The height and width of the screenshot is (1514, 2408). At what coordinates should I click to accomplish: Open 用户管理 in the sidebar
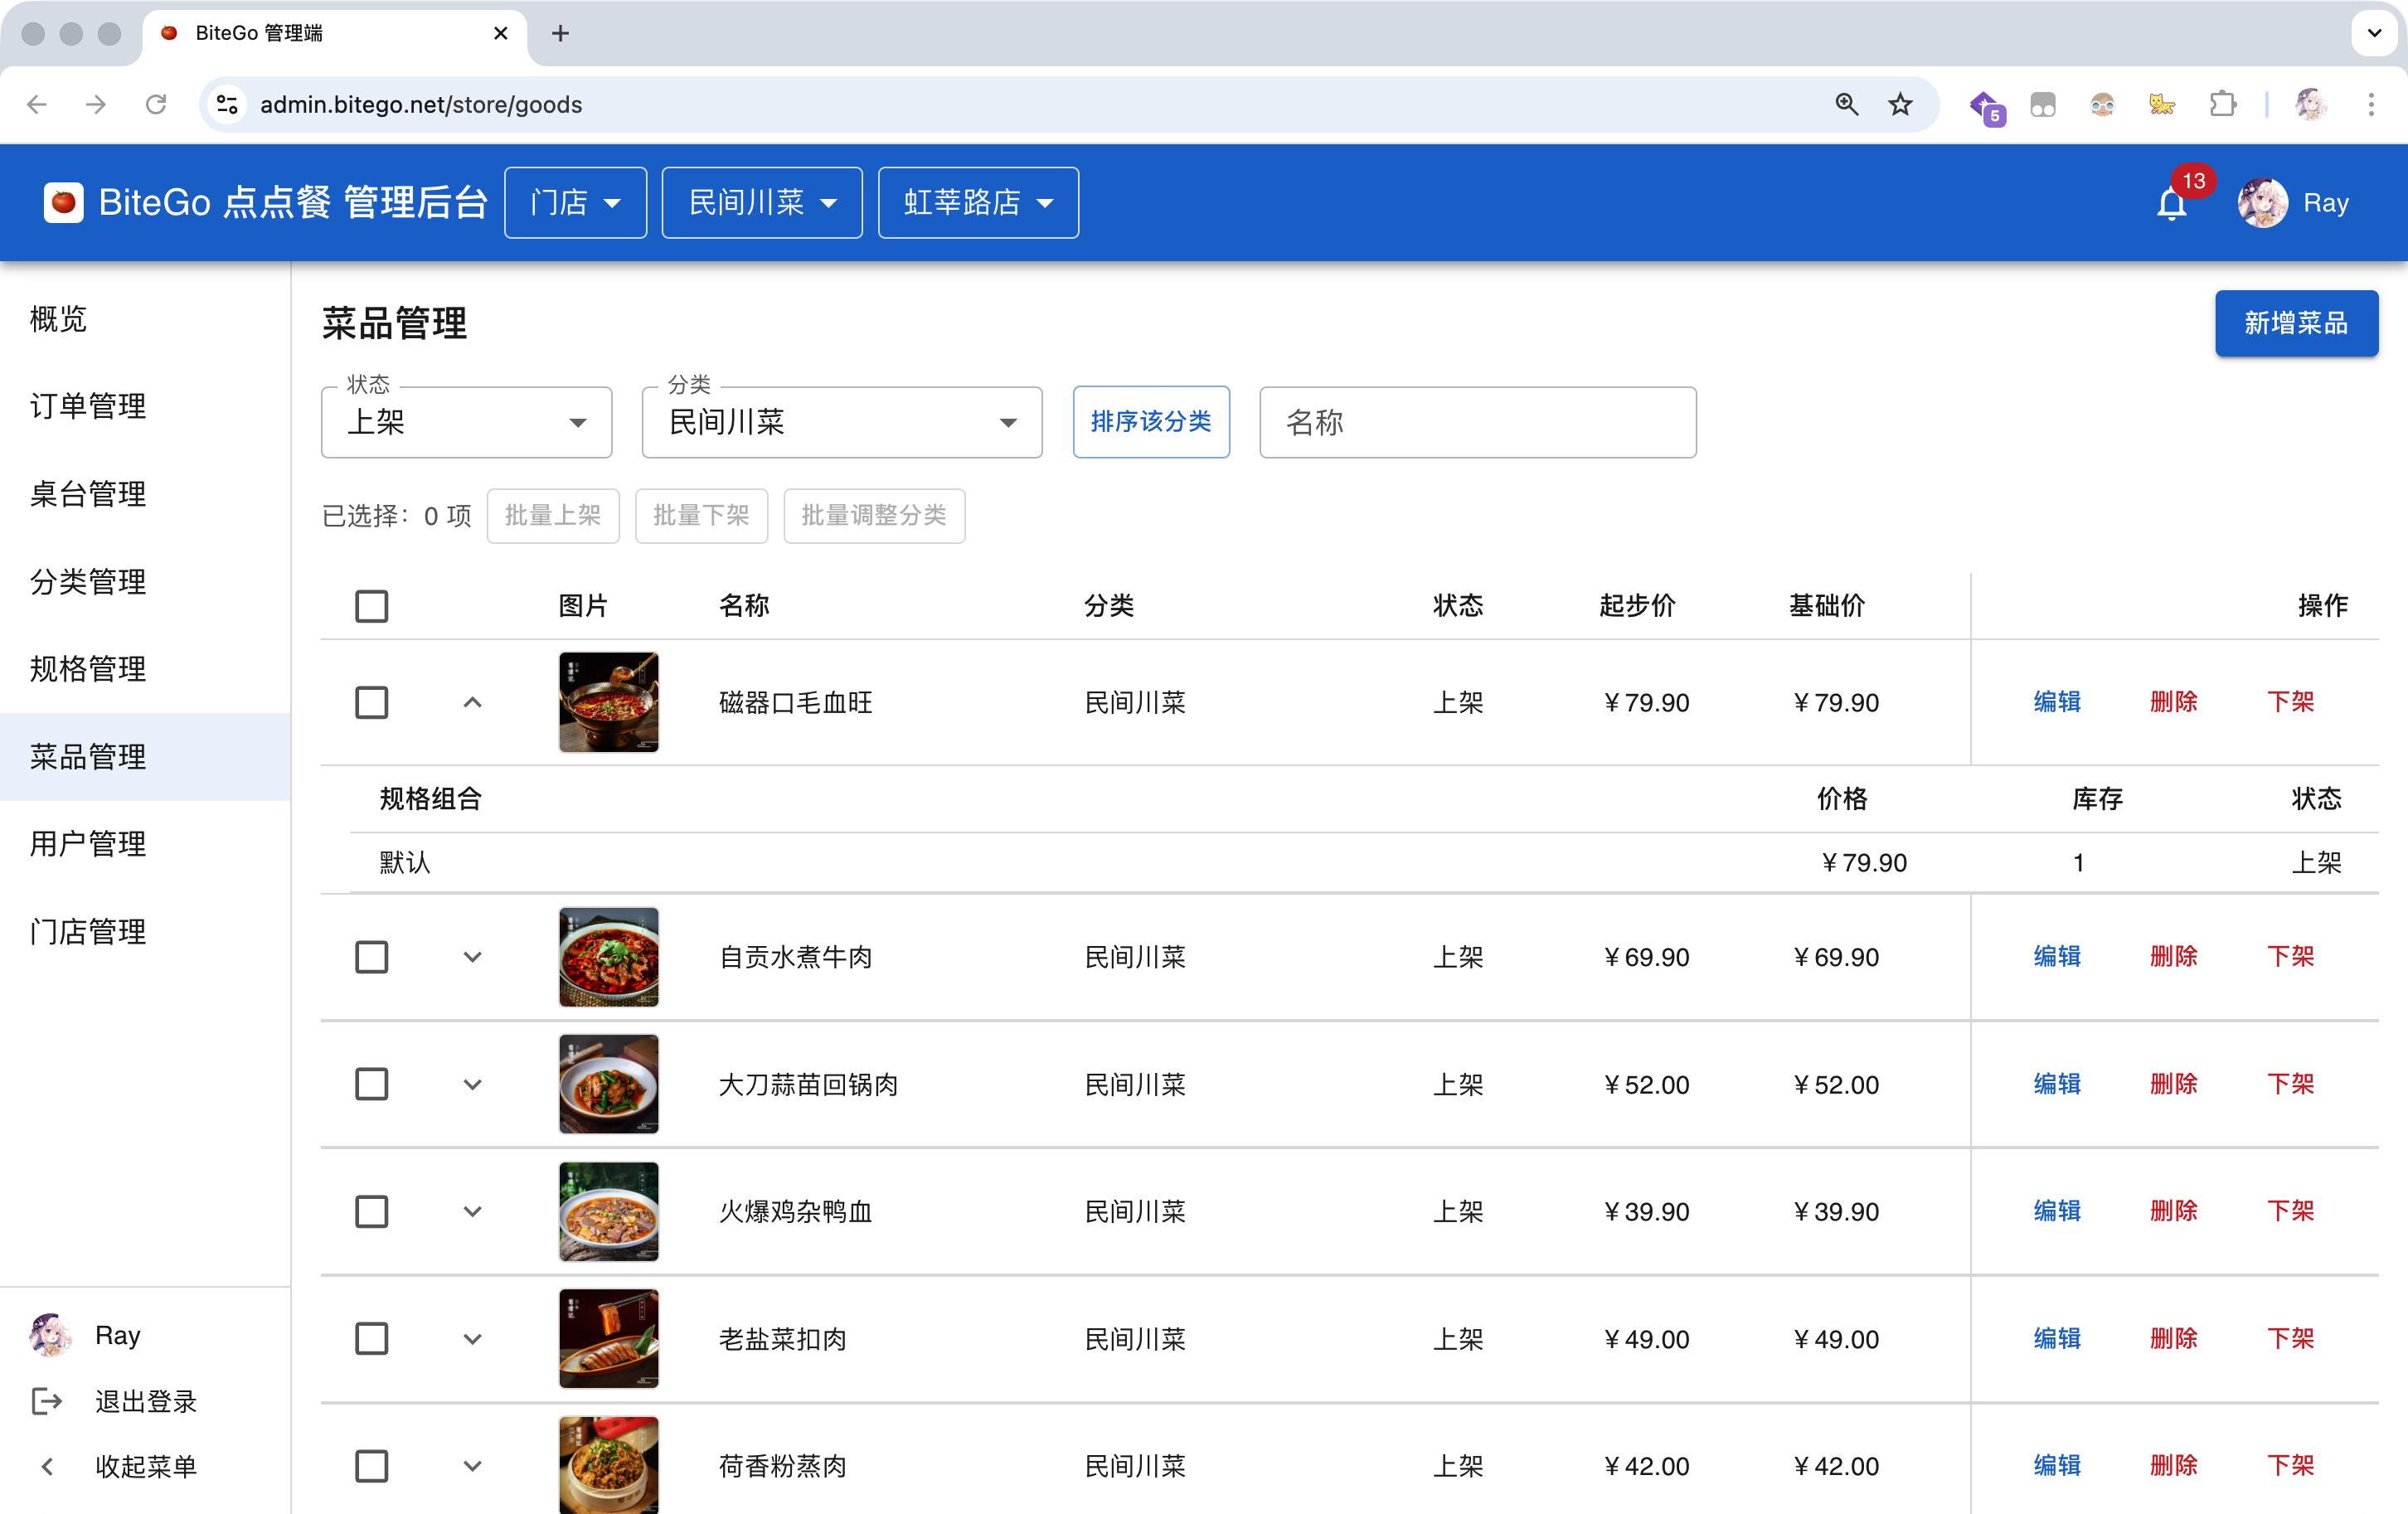145,844
